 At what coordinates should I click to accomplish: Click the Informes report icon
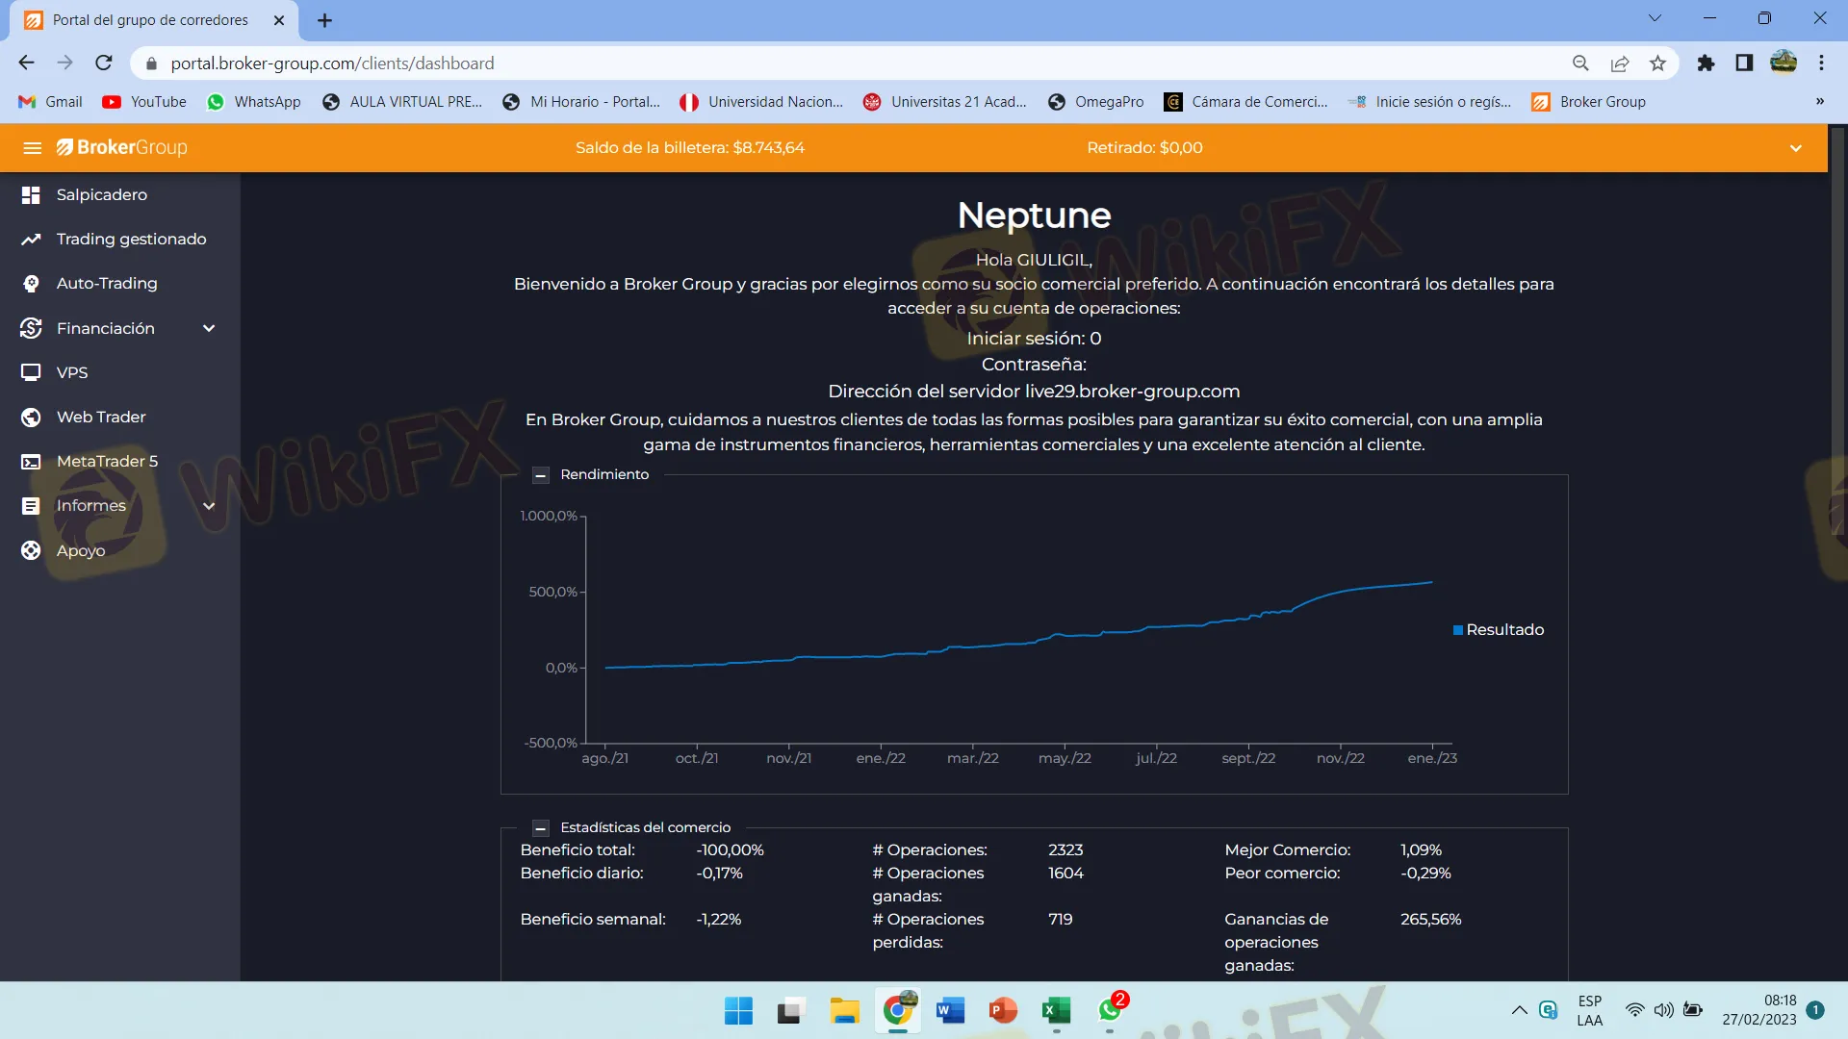(x=31, y=506)
